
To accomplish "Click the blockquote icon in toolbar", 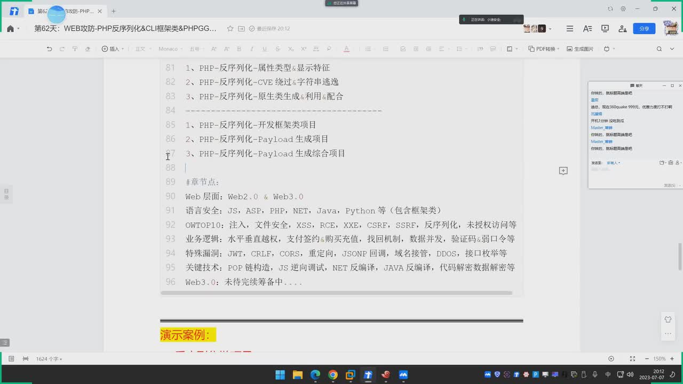I will pos(480,49).
